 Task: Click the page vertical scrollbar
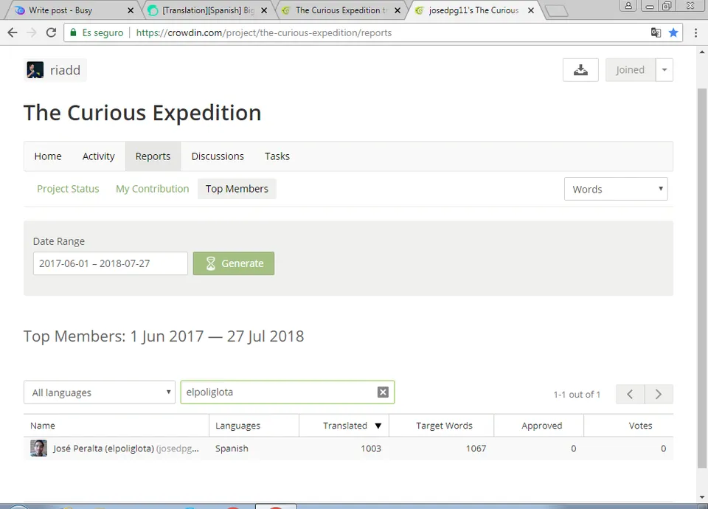(x=701, y=278)
